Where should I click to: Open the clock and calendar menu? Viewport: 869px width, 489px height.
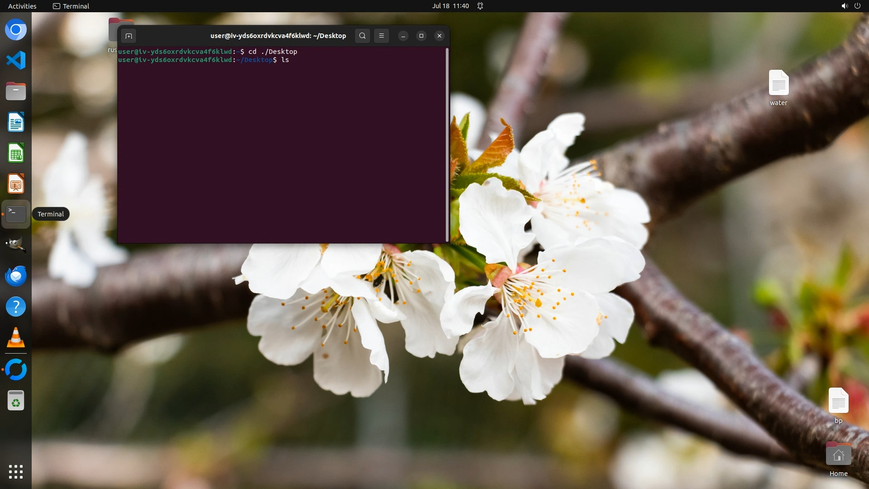(x=450, y=6)
